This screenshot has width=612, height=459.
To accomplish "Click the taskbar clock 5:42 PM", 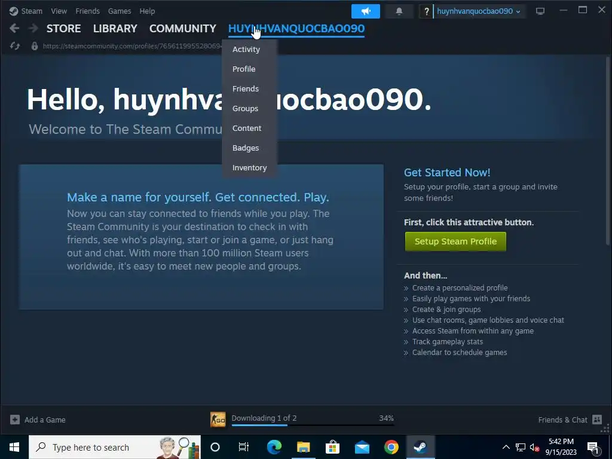I will pos(561,442).
